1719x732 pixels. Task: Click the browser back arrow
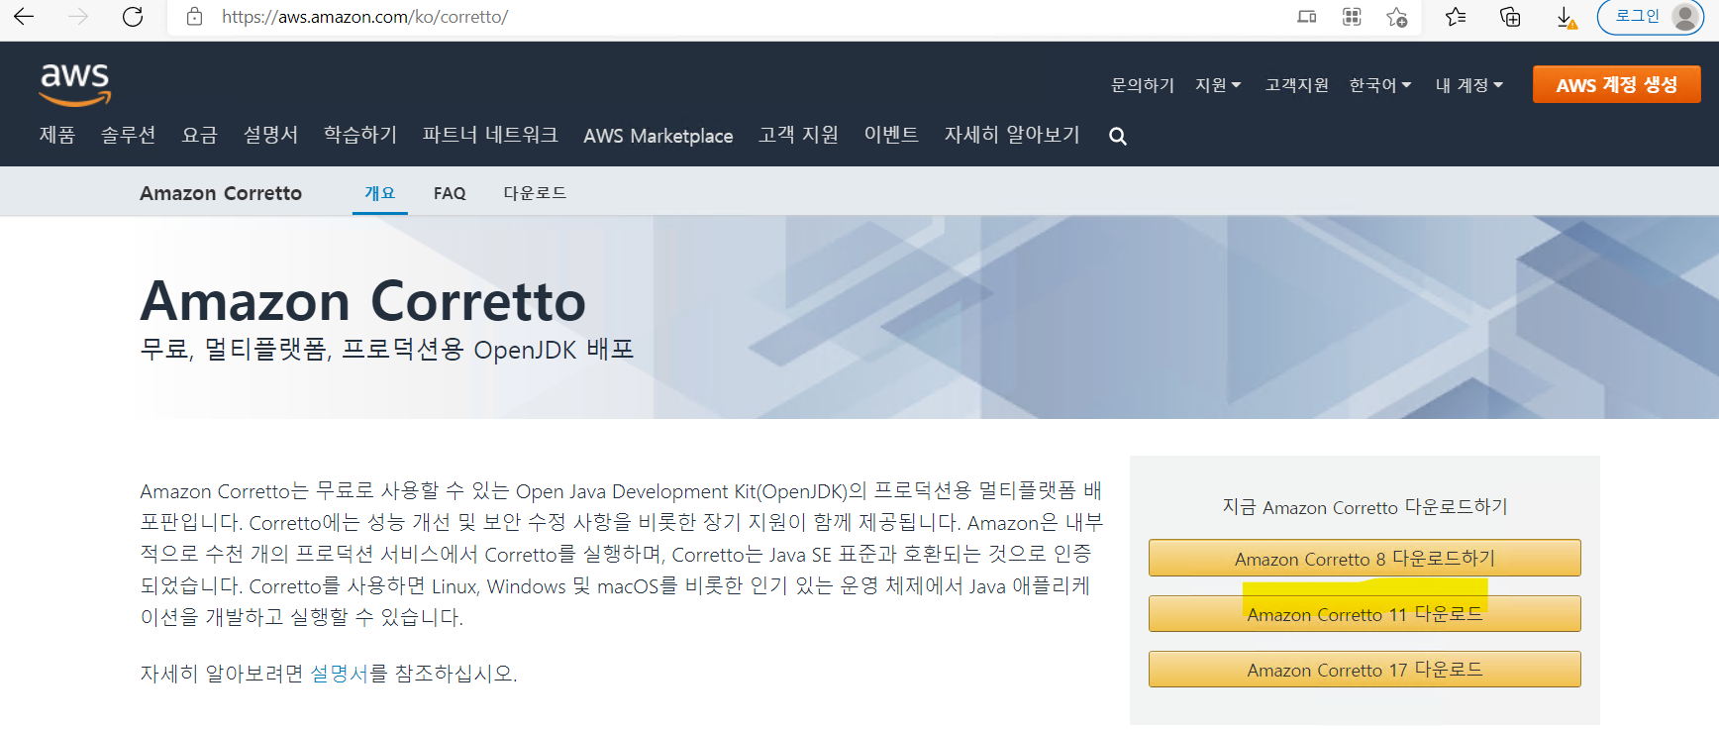tap(24, 17)
